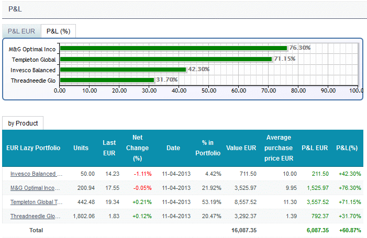Click the Units column header
Screen dimensions: 367x238
tap(81, 148)
